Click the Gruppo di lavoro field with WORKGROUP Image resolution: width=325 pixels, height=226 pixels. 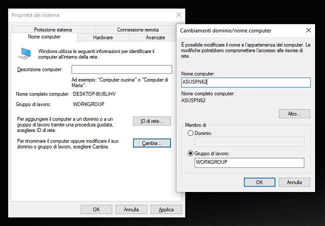(249, 162)
